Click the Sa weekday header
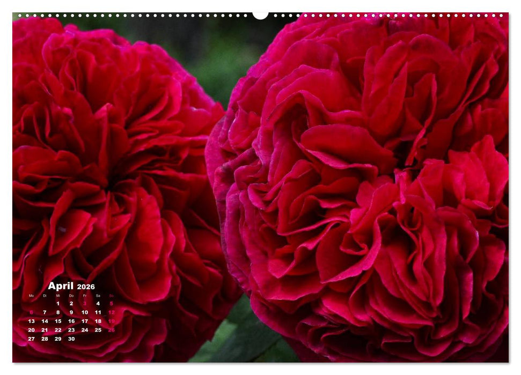The width and height of the screenshot is (521, 375). pyautogui.click(x=98, y=296)
